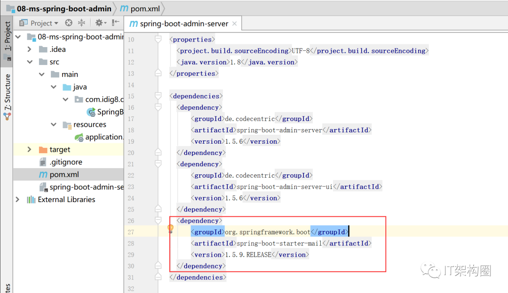Screen dimensions: 508x293
Task: Collapse the main folder
Action: point(42,74)
